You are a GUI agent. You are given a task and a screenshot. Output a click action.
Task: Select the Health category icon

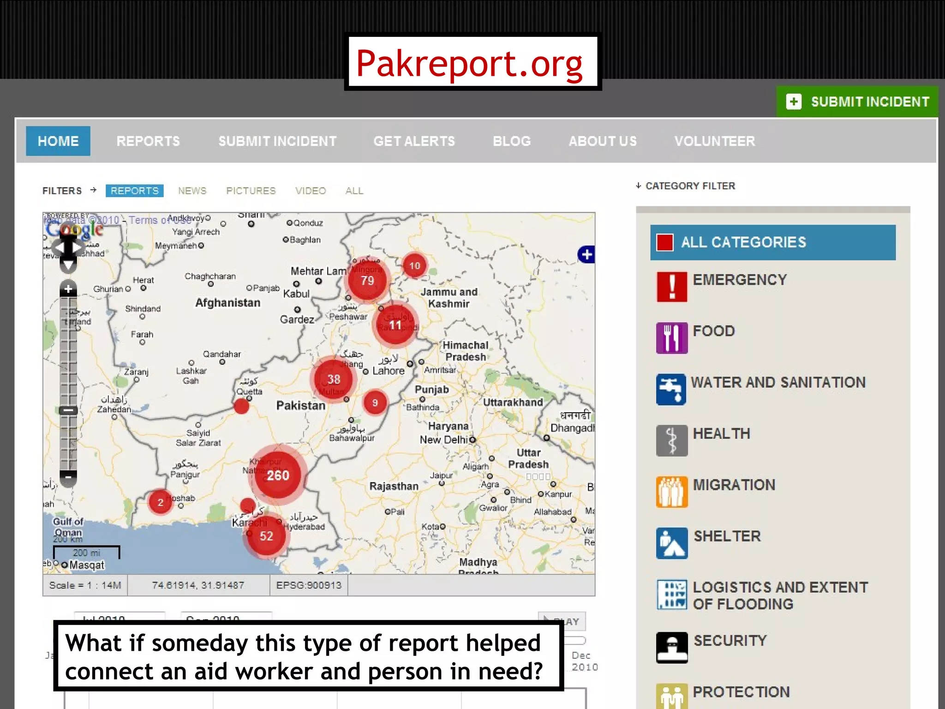672,440
